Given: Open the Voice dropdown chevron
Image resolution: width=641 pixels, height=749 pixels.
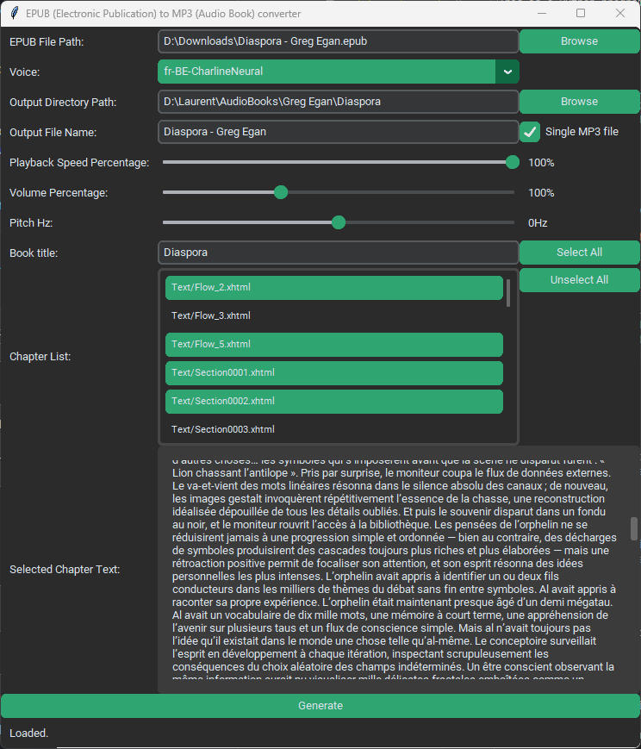Looking at the screenshot, I should pyautogui.click(x=507, y=72).
